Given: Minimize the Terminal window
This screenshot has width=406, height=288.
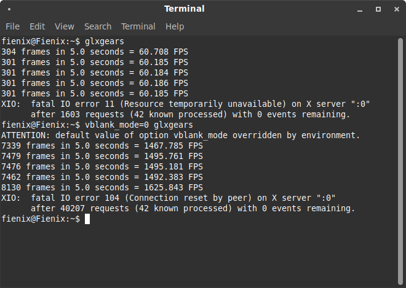Looking at the screenshot, I should pyautogui.click(x=360, y=9).
